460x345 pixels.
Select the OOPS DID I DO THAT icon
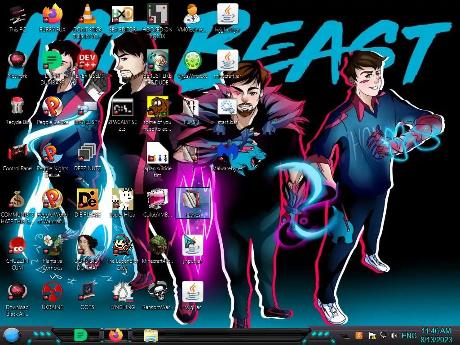(x=88, y=253)
